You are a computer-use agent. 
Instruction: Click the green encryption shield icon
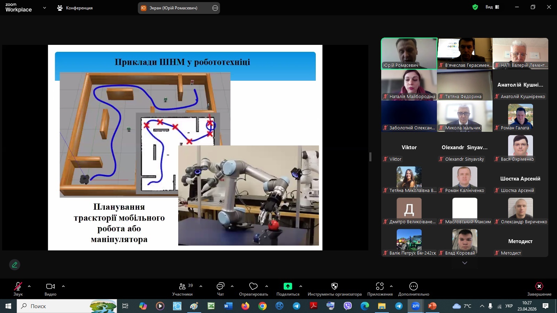[x=475, y=7]
